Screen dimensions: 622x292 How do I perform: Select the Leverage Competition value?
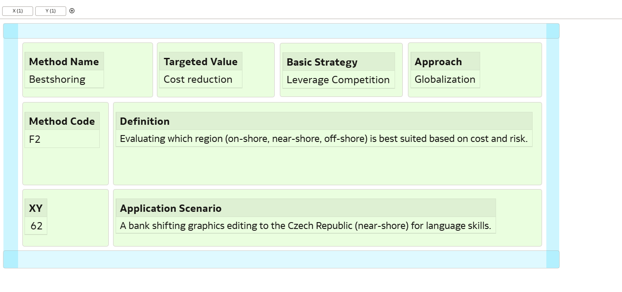[x=338, y=80]
